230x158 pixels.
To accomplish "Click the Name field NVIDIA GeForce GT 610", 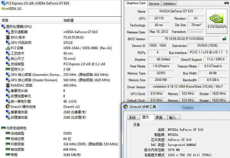I will pyautogui.click(x=176, y=11).
